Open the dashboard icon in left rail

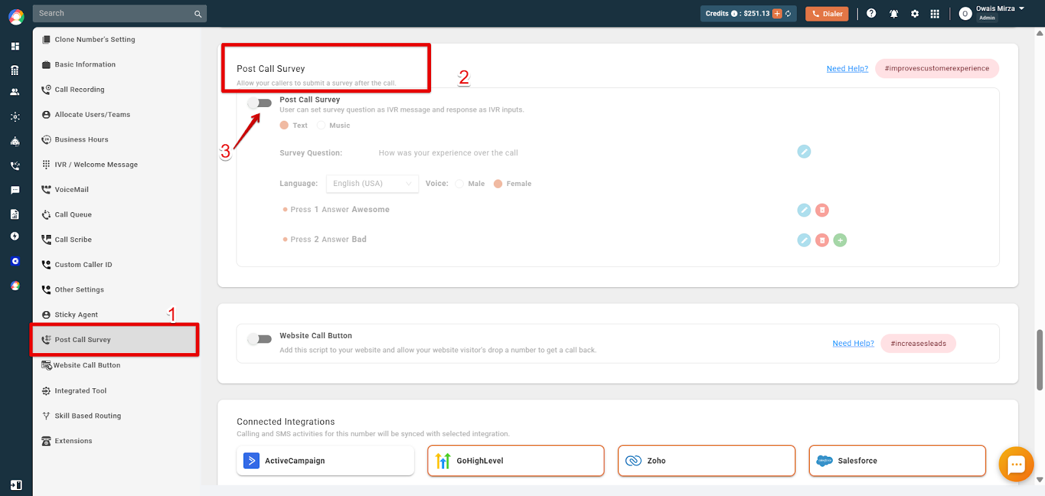point(15,46)
